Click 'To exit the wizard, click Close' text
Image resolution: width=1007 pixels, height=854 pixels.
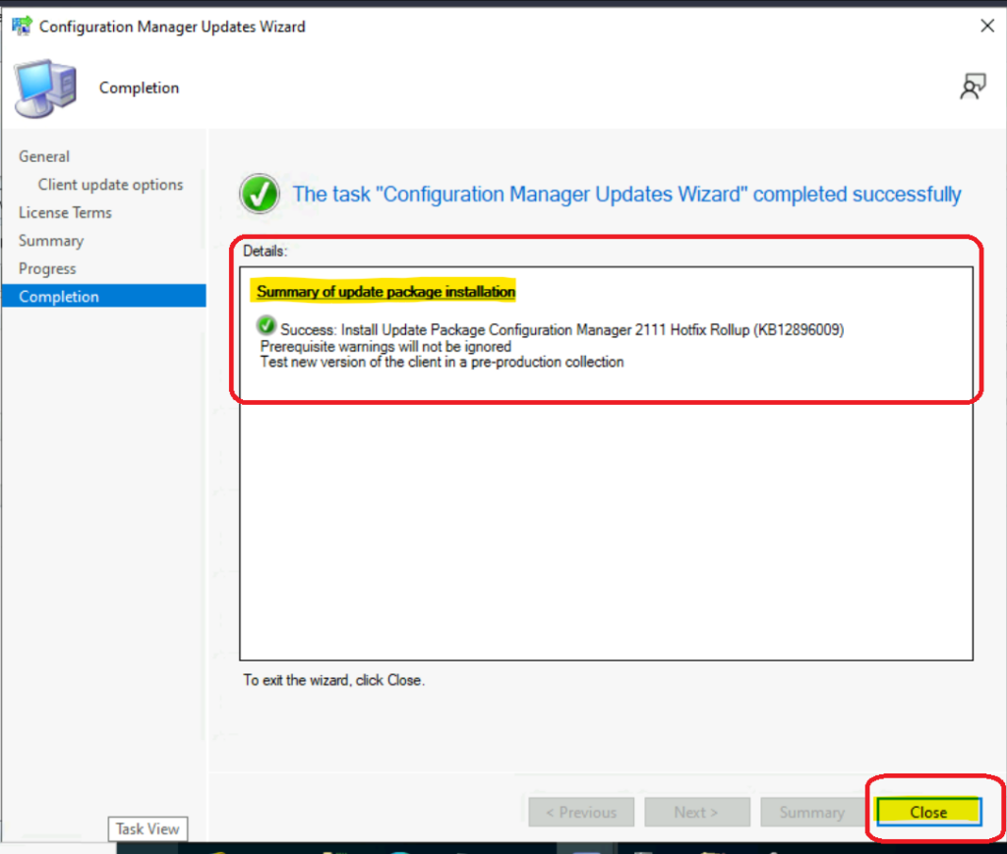334,680
